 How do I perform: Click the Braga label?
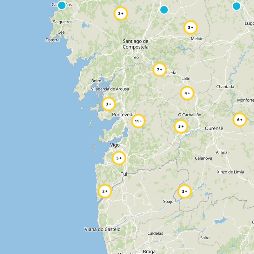point(149,251)
